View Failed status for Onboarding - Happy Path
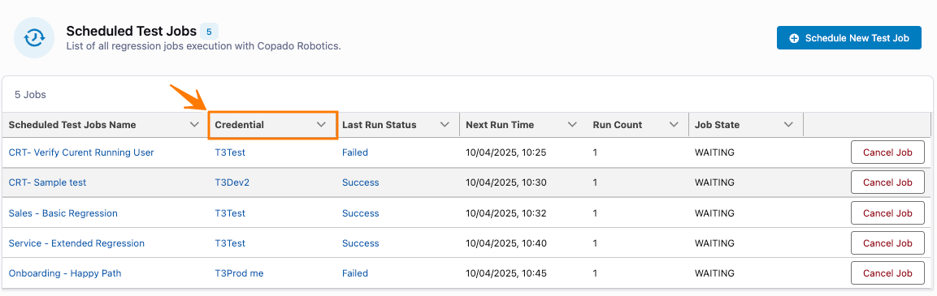Viewport: 937px width, 296px height. click(x=355, y=273)
